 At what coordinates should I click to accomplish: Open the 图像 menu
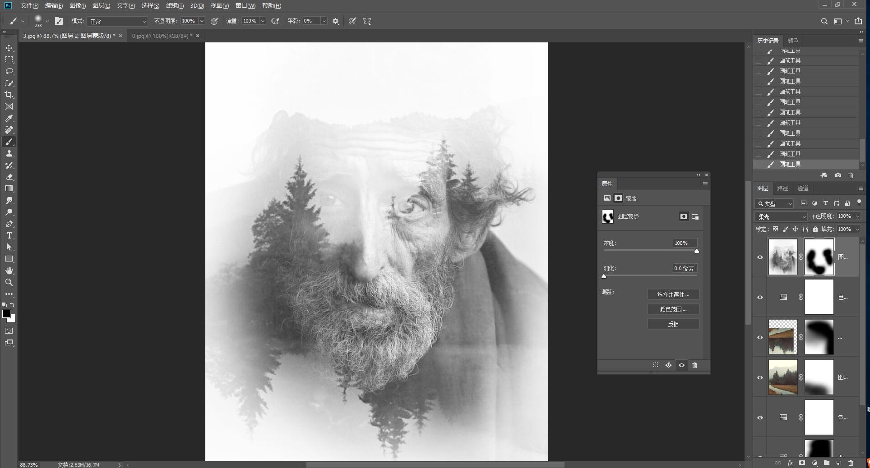click(78, 5)
